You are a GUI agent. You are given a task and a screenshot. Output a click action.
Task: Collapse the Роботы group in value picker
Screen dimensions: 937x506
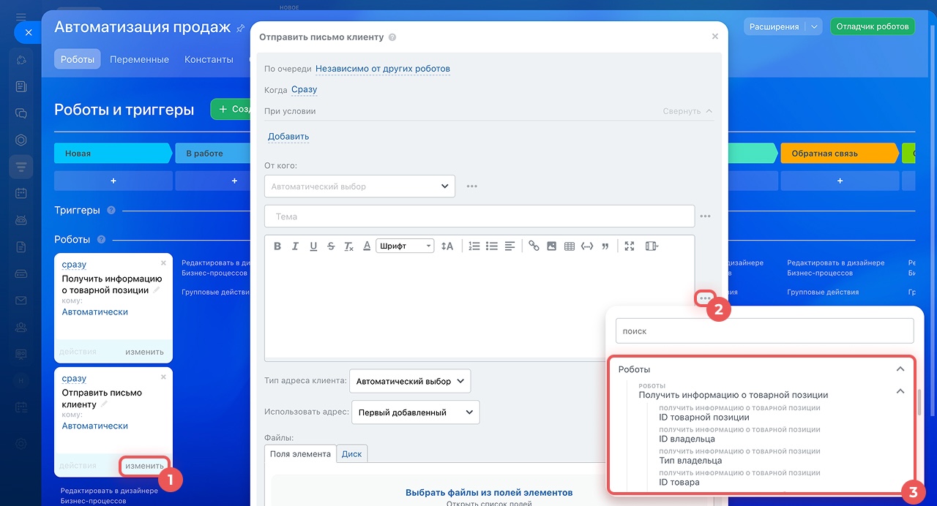900,369
